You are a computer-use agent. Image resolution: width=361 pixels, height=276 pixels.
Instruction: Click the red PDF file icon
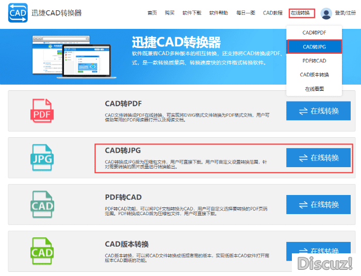tap(42, 111)
